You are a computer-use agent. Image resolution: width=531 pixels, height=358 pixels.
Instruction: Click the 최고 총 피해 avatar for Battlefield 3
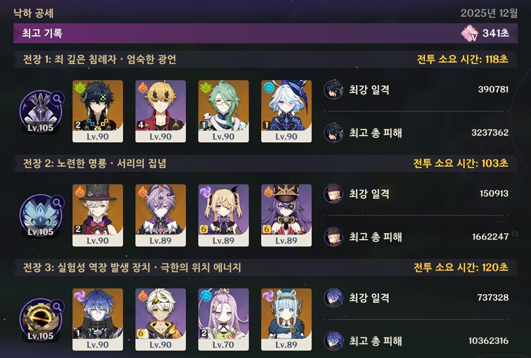coord(333,341)
